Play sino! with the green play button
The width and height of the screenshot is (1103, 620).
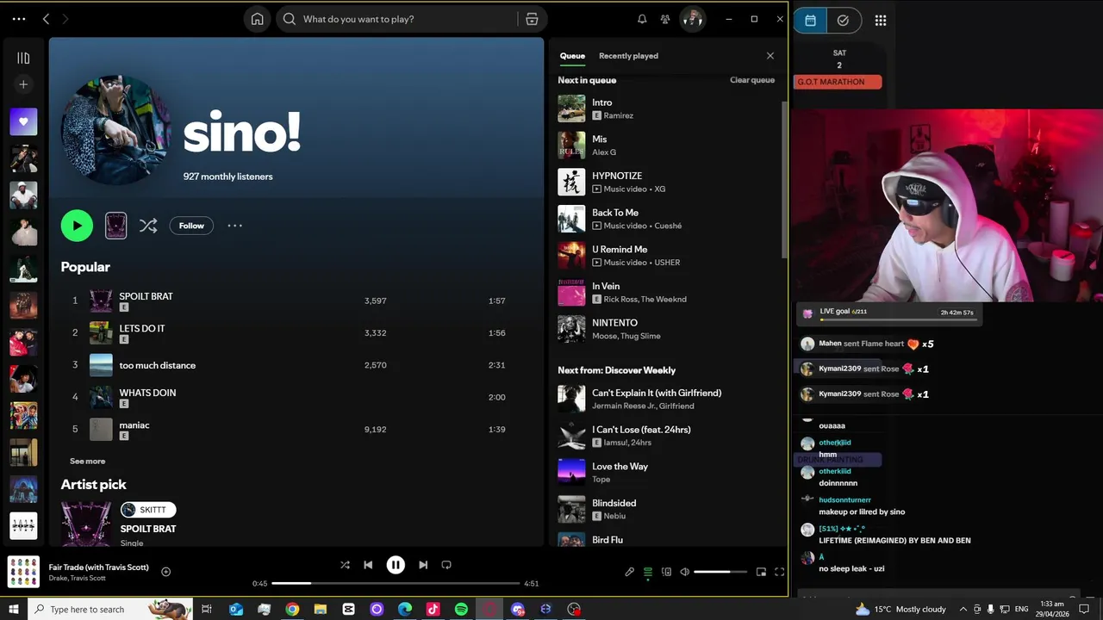[77, 226]
